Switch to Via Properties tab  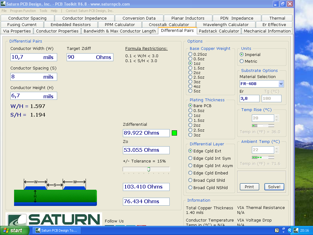[x=17, y=31]
